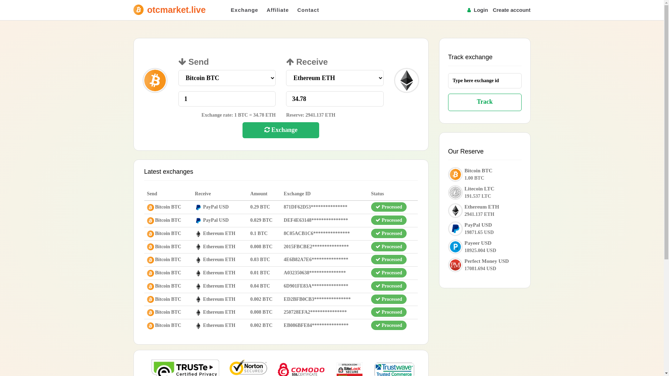Click the otcmarket.live site title
The width and height of the screenshot is (669, 376).
pos(176,10)
